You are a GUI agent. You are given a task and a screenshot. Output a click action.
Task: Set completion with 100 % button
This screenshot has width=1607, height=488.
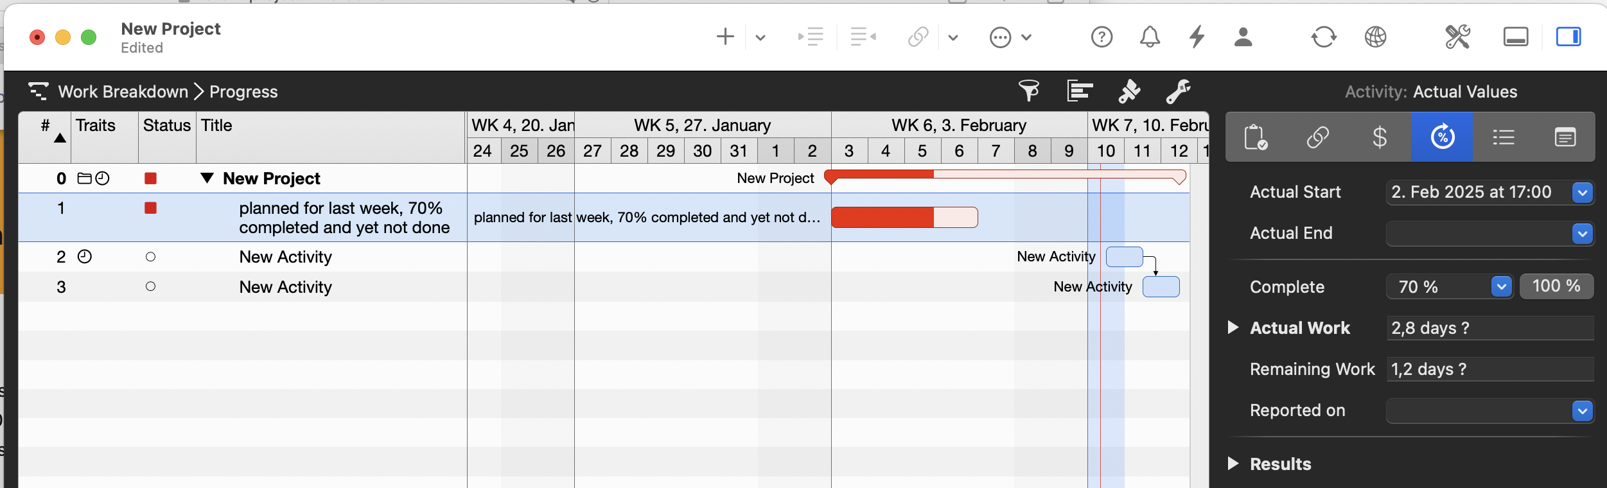1556,286
